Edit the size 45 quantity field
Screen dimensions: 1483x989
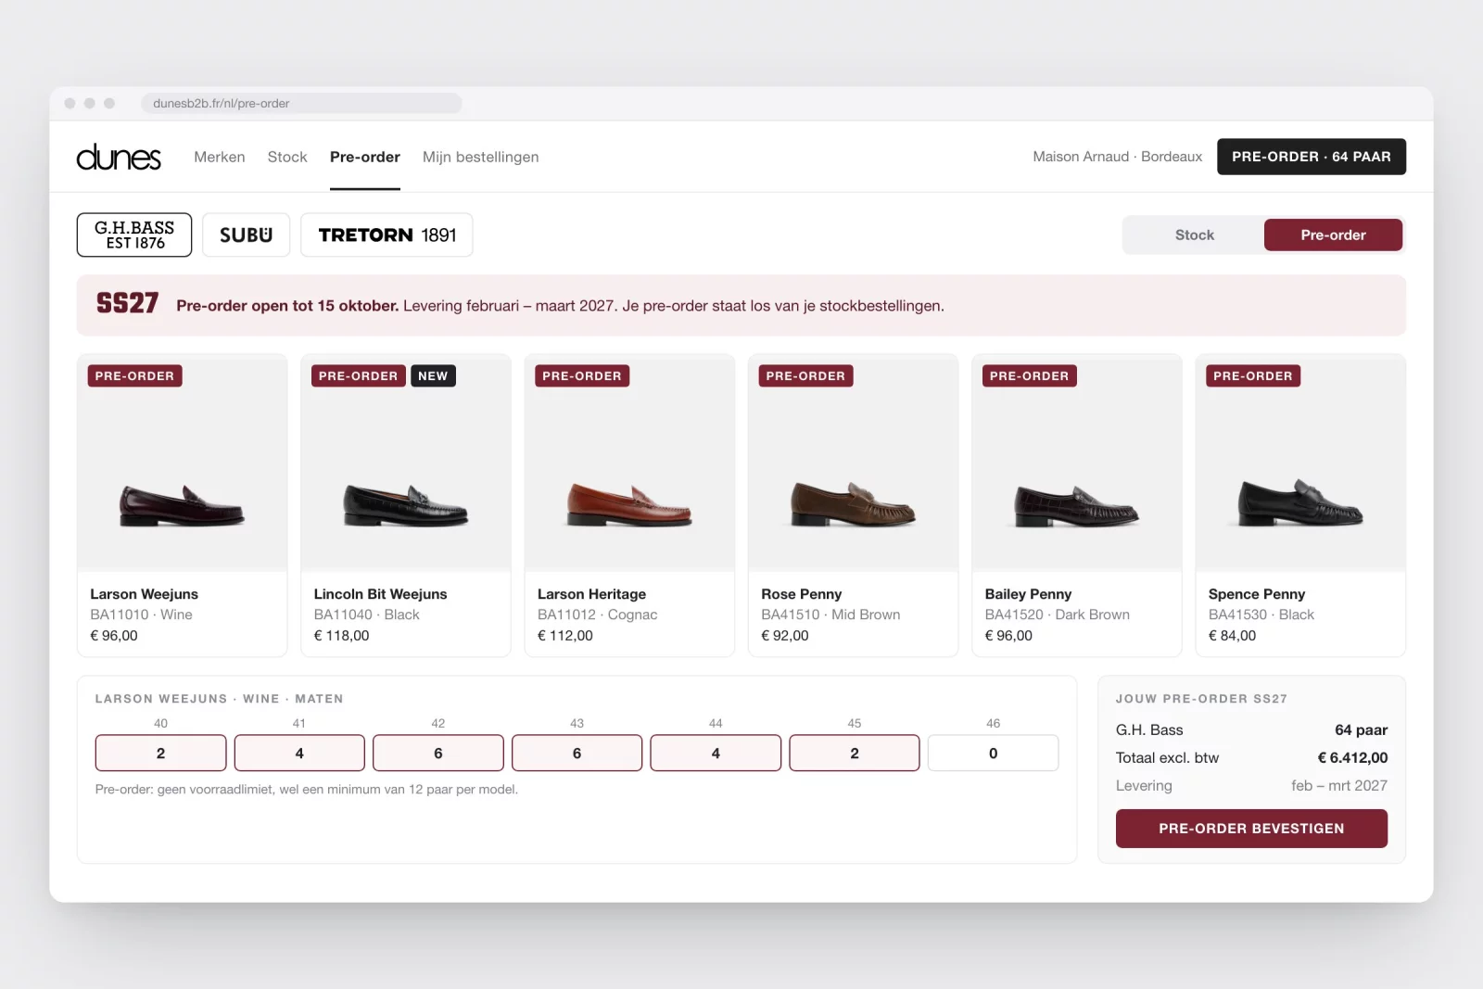855,753
